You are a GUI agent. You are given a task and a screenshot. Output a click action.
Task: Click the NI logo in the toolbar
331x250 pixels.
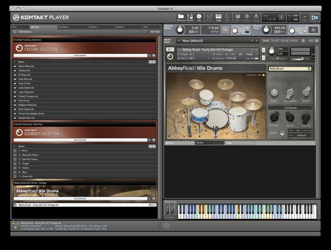(x=315, y=17)
